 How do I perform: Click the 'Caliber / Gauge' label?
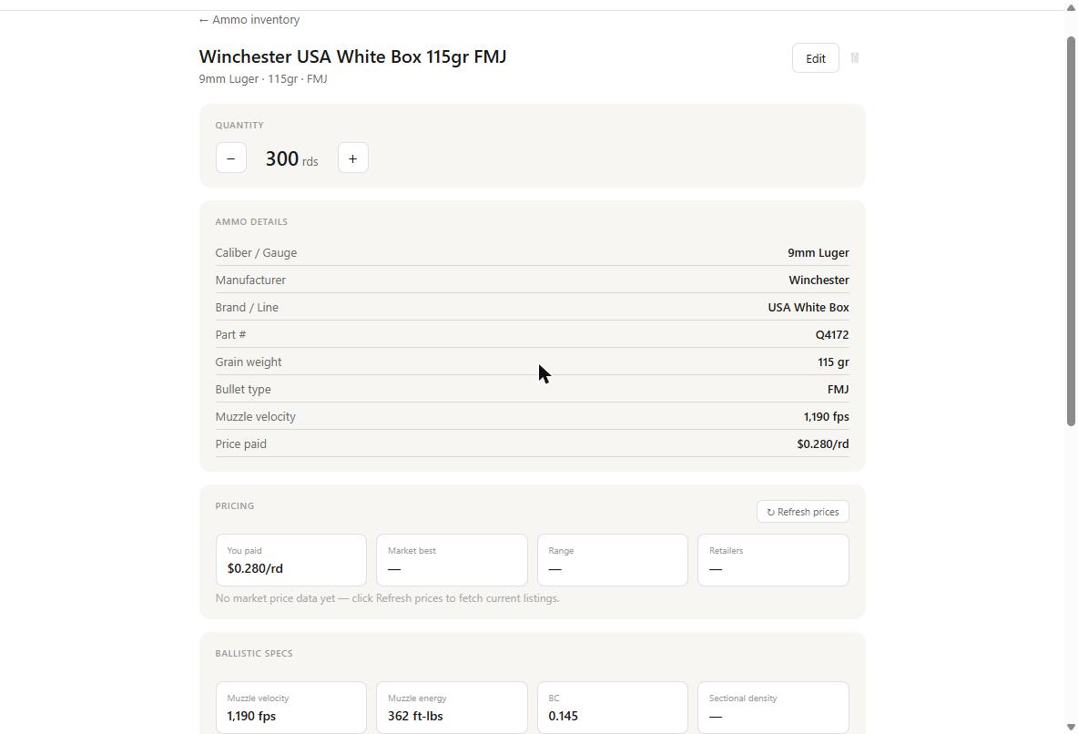tap(256, 252)
